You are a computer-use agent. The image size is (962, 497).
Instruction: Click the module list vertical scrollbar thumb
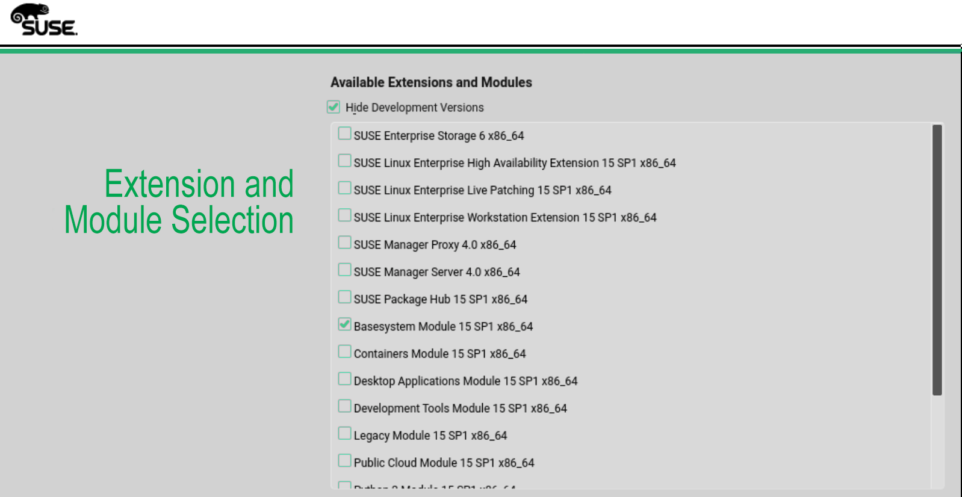tap(937, 259)
